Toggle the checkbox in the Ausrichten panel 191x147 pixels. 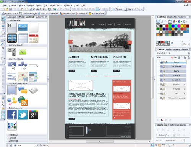pyautogui.click(x=157, y=135)
